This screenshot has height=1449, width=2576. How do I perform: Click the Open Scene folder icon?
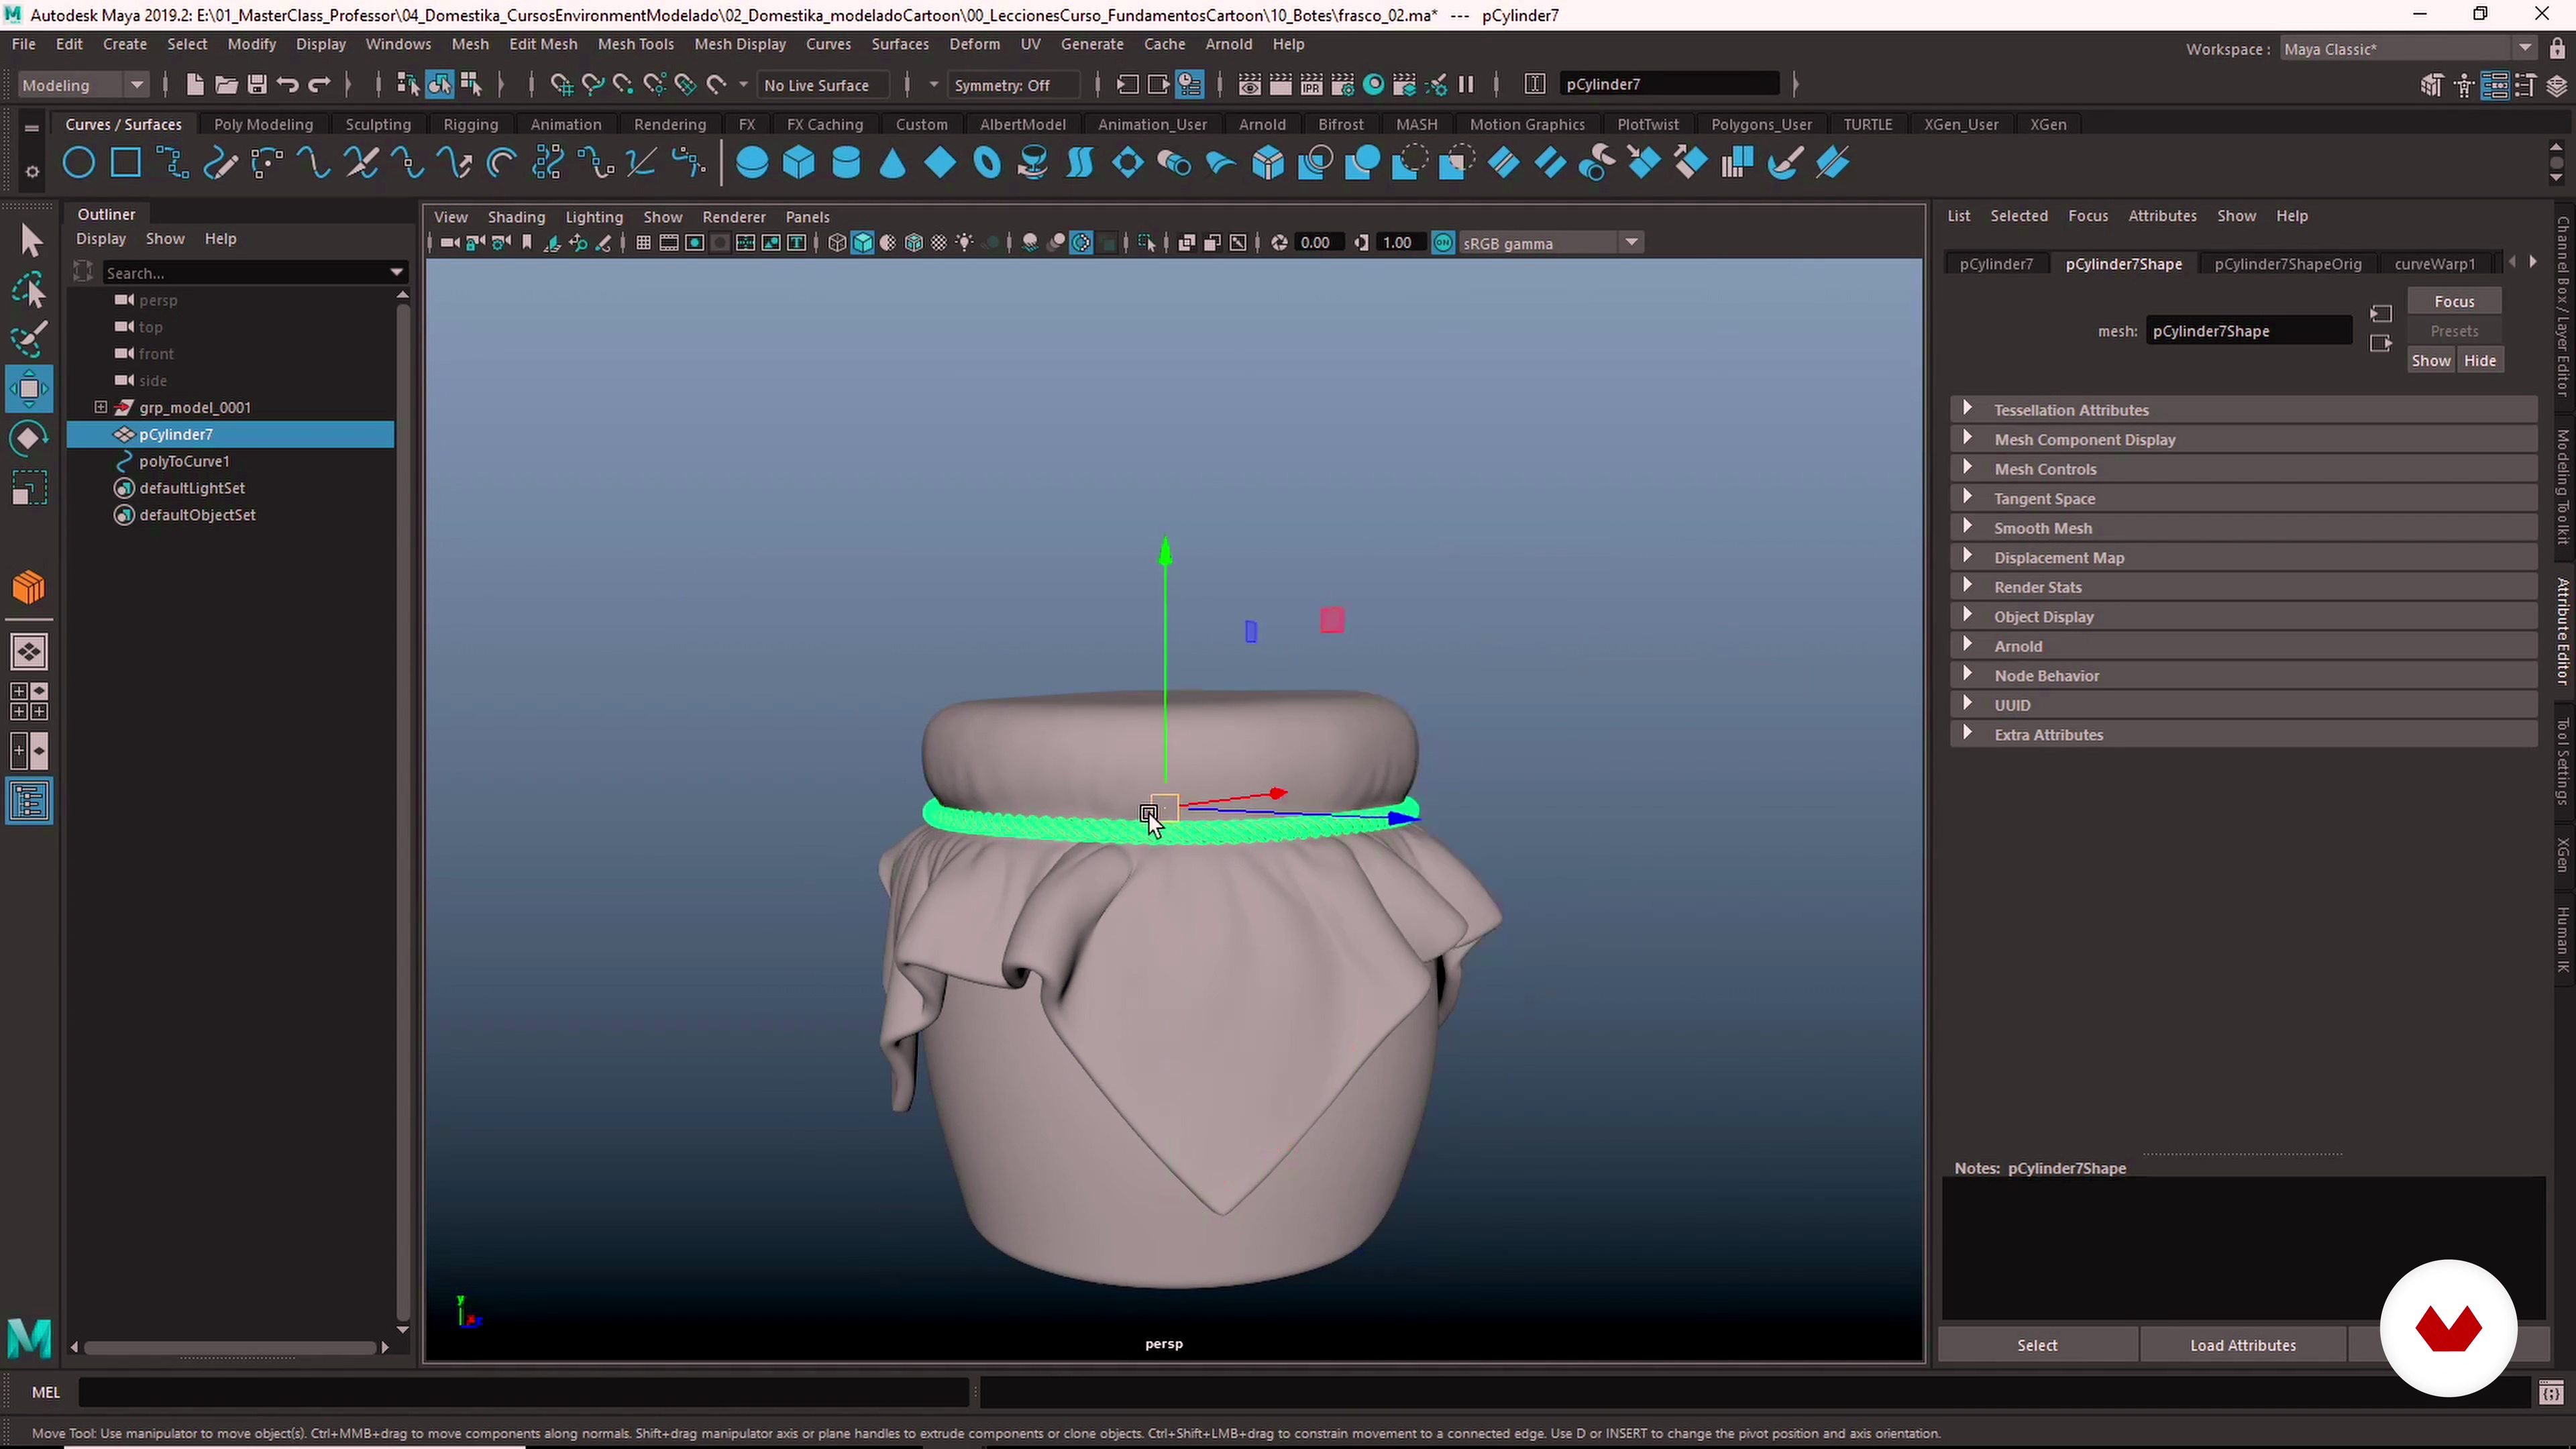(226, 85)
